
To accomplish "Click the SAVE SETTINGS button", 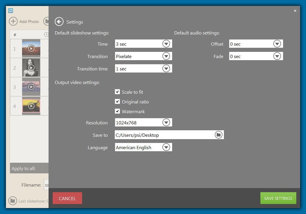I will tap(278, 198).
